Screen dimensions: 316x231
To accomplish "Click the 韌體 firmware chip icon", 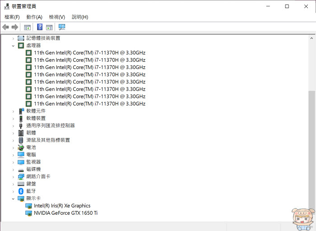I will [21, 133].
